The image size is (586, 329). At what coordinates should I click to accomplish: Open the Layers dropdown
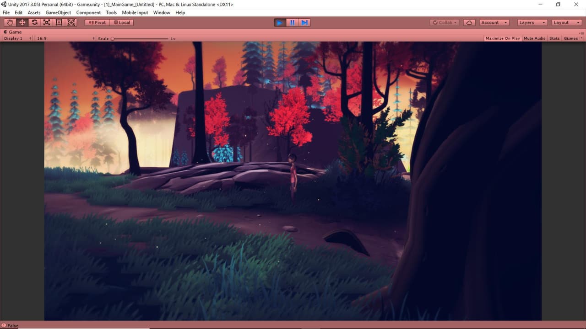(532, 22)
